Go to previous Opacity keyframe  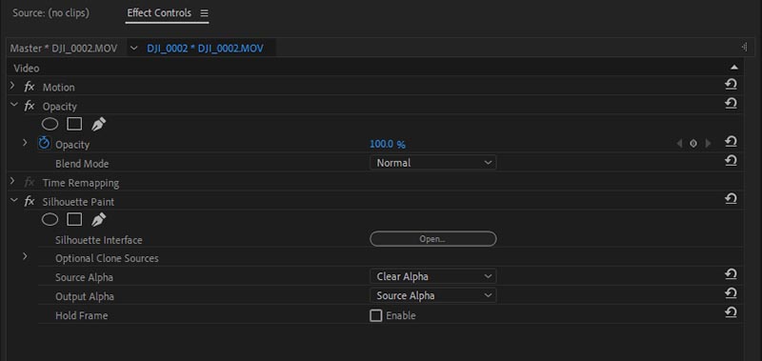point(679,143)
